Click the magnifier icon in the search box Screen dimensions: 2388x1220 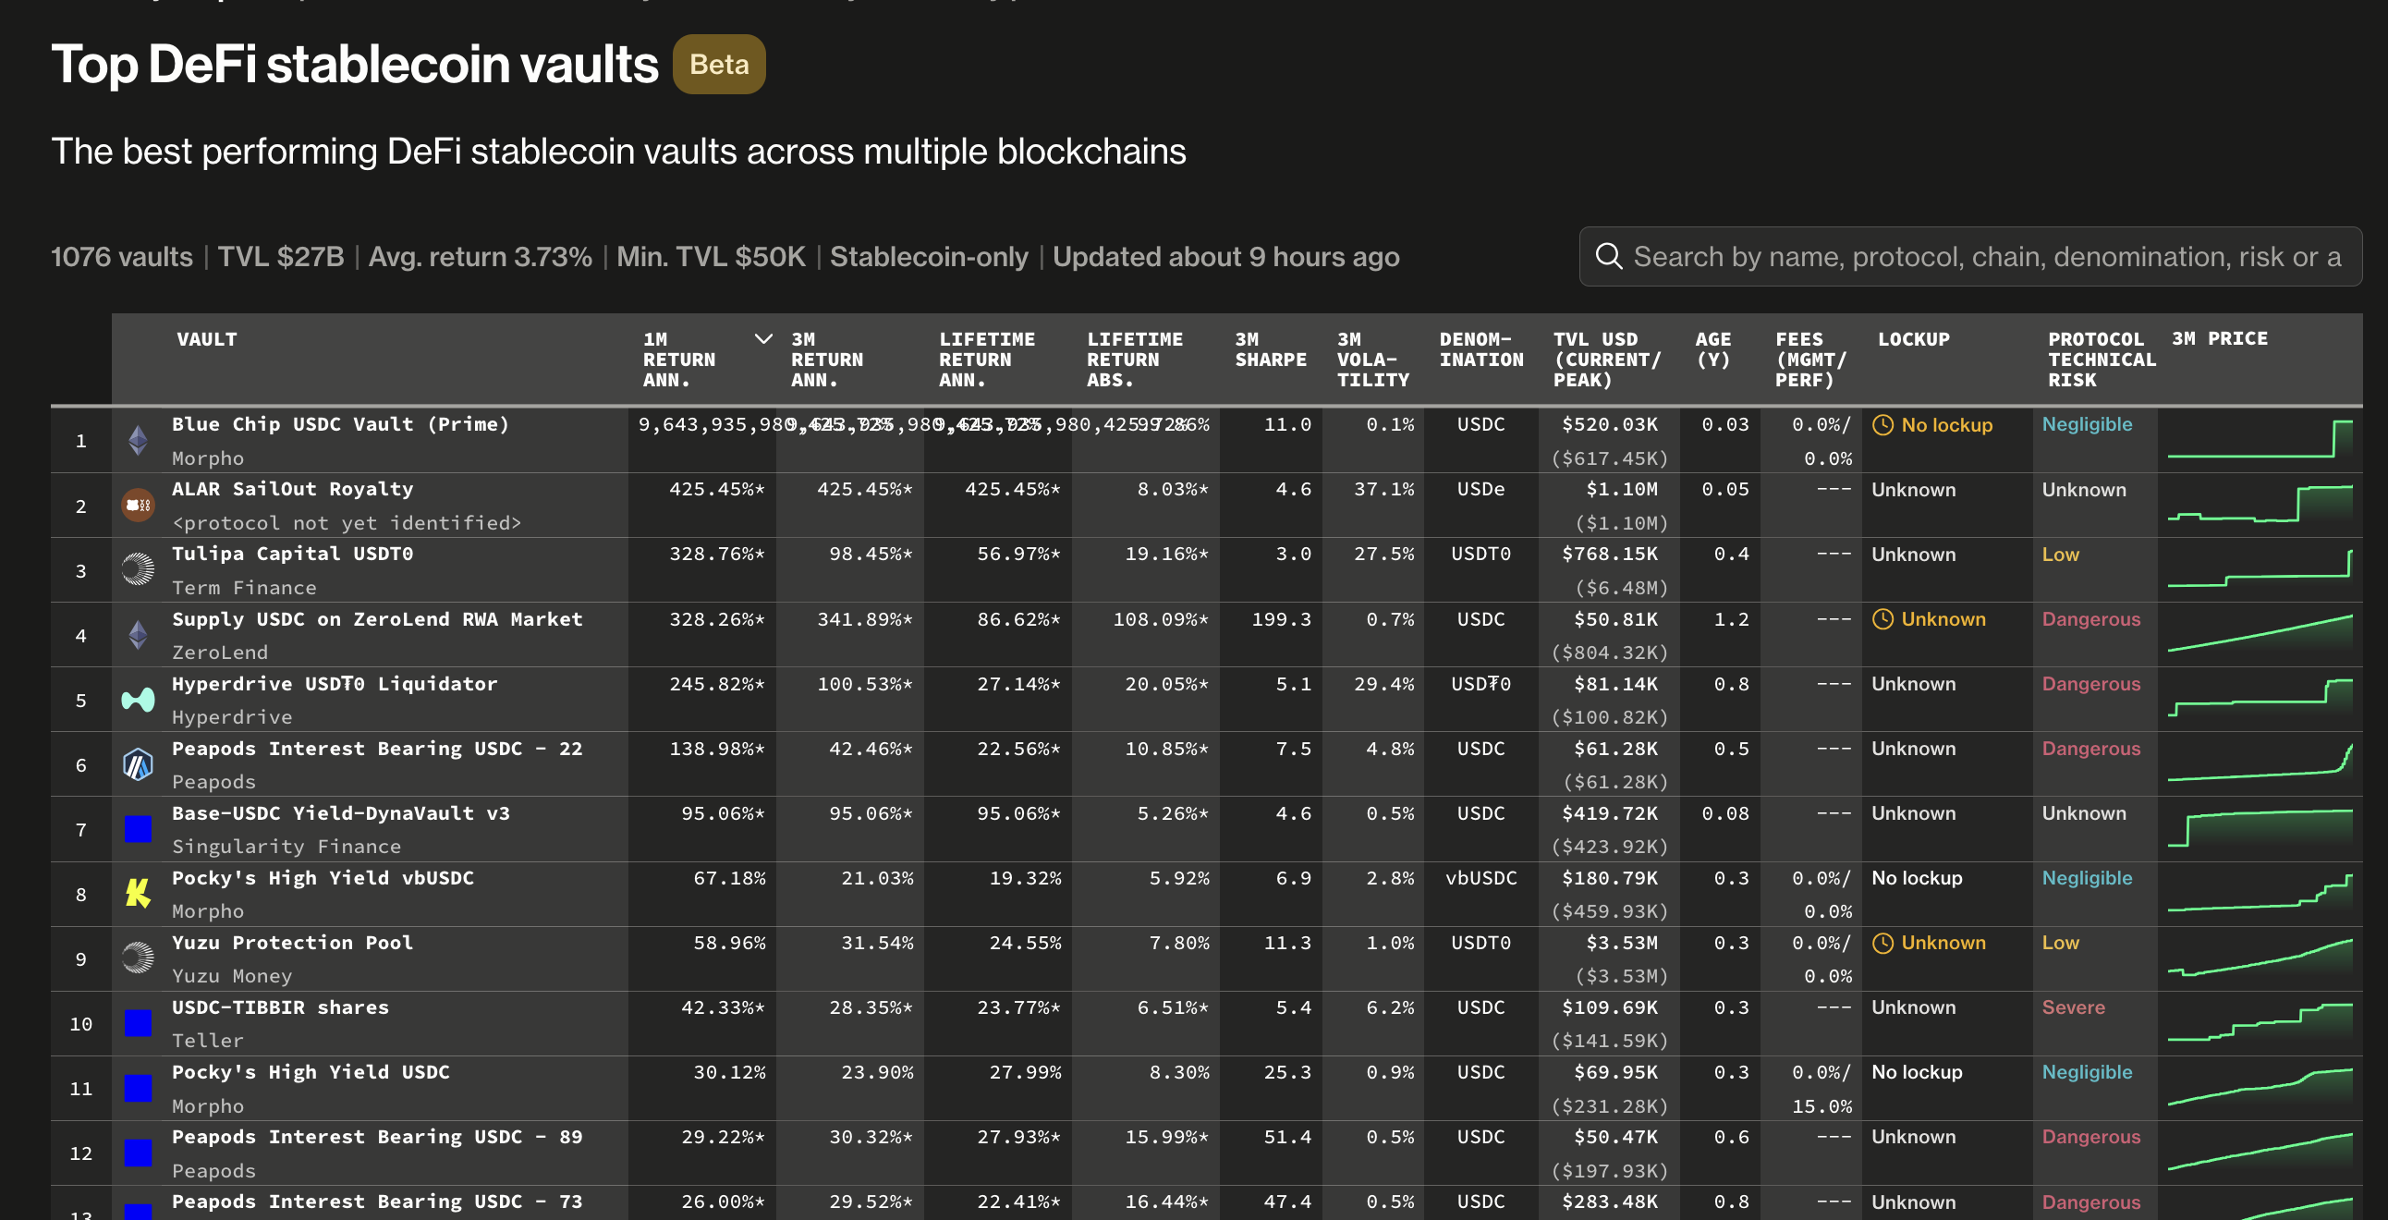click(1608, 257)
